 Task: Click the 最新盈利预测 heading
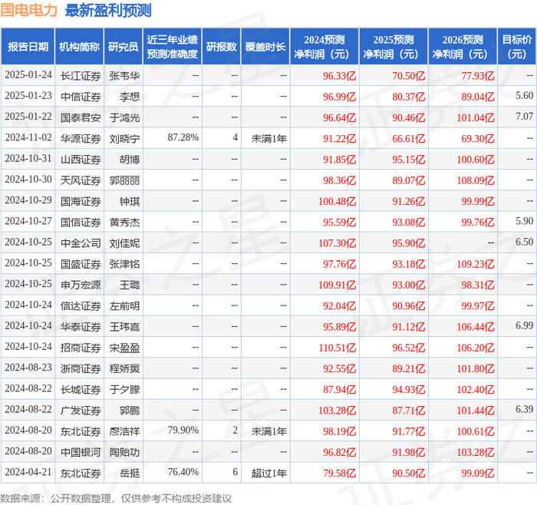(108, 10)
